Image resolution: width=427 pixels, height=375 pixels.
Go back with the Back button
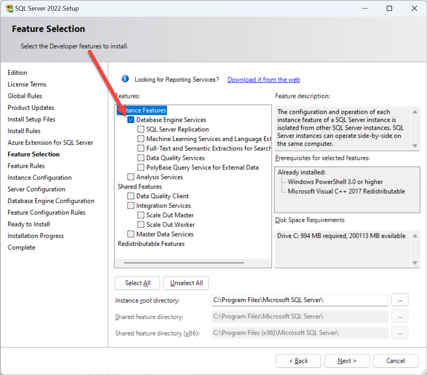click(x=298, y=361)
